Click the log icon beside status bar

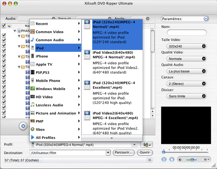click(150, 160)
